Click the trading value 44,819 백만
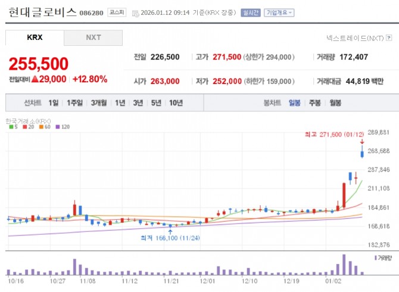 click(364, 81)
